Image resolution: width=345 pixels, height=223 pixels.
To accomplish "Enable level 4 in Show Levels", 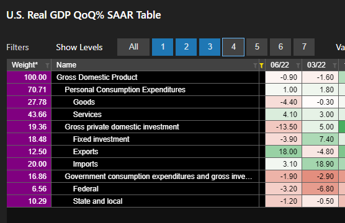I will point(233,47).
